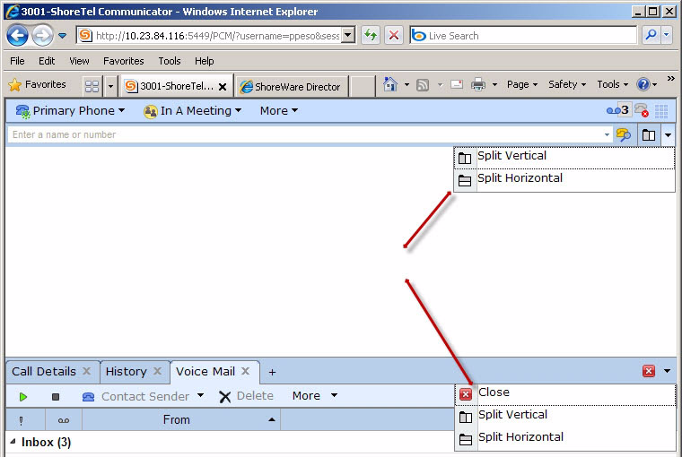Open the Help menu
This screenshot has height=457, width=682.
tap(204, 61)
